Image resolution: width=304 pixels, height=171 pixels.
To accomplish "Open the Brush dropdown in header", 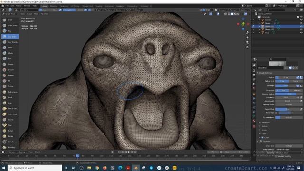I will [99, 10].
